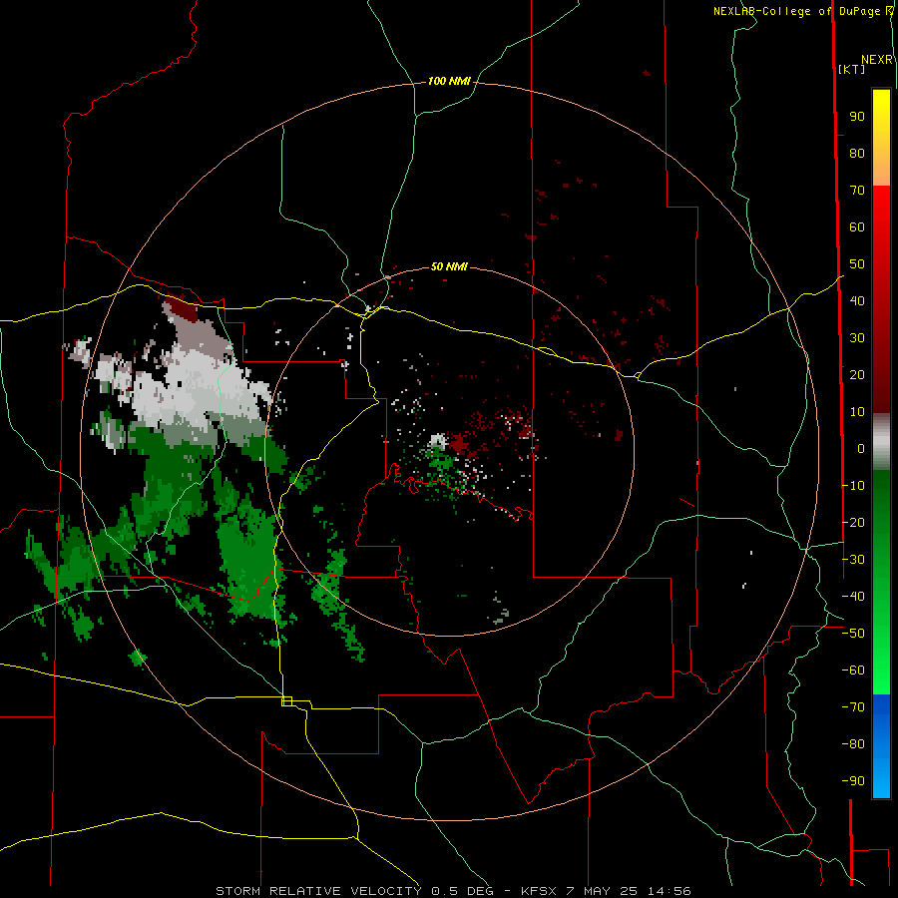Click the NEXLAB-College of DuPage credit text
Screen dimensions: 898x898
pyautogui.click(x=798, y=11)
